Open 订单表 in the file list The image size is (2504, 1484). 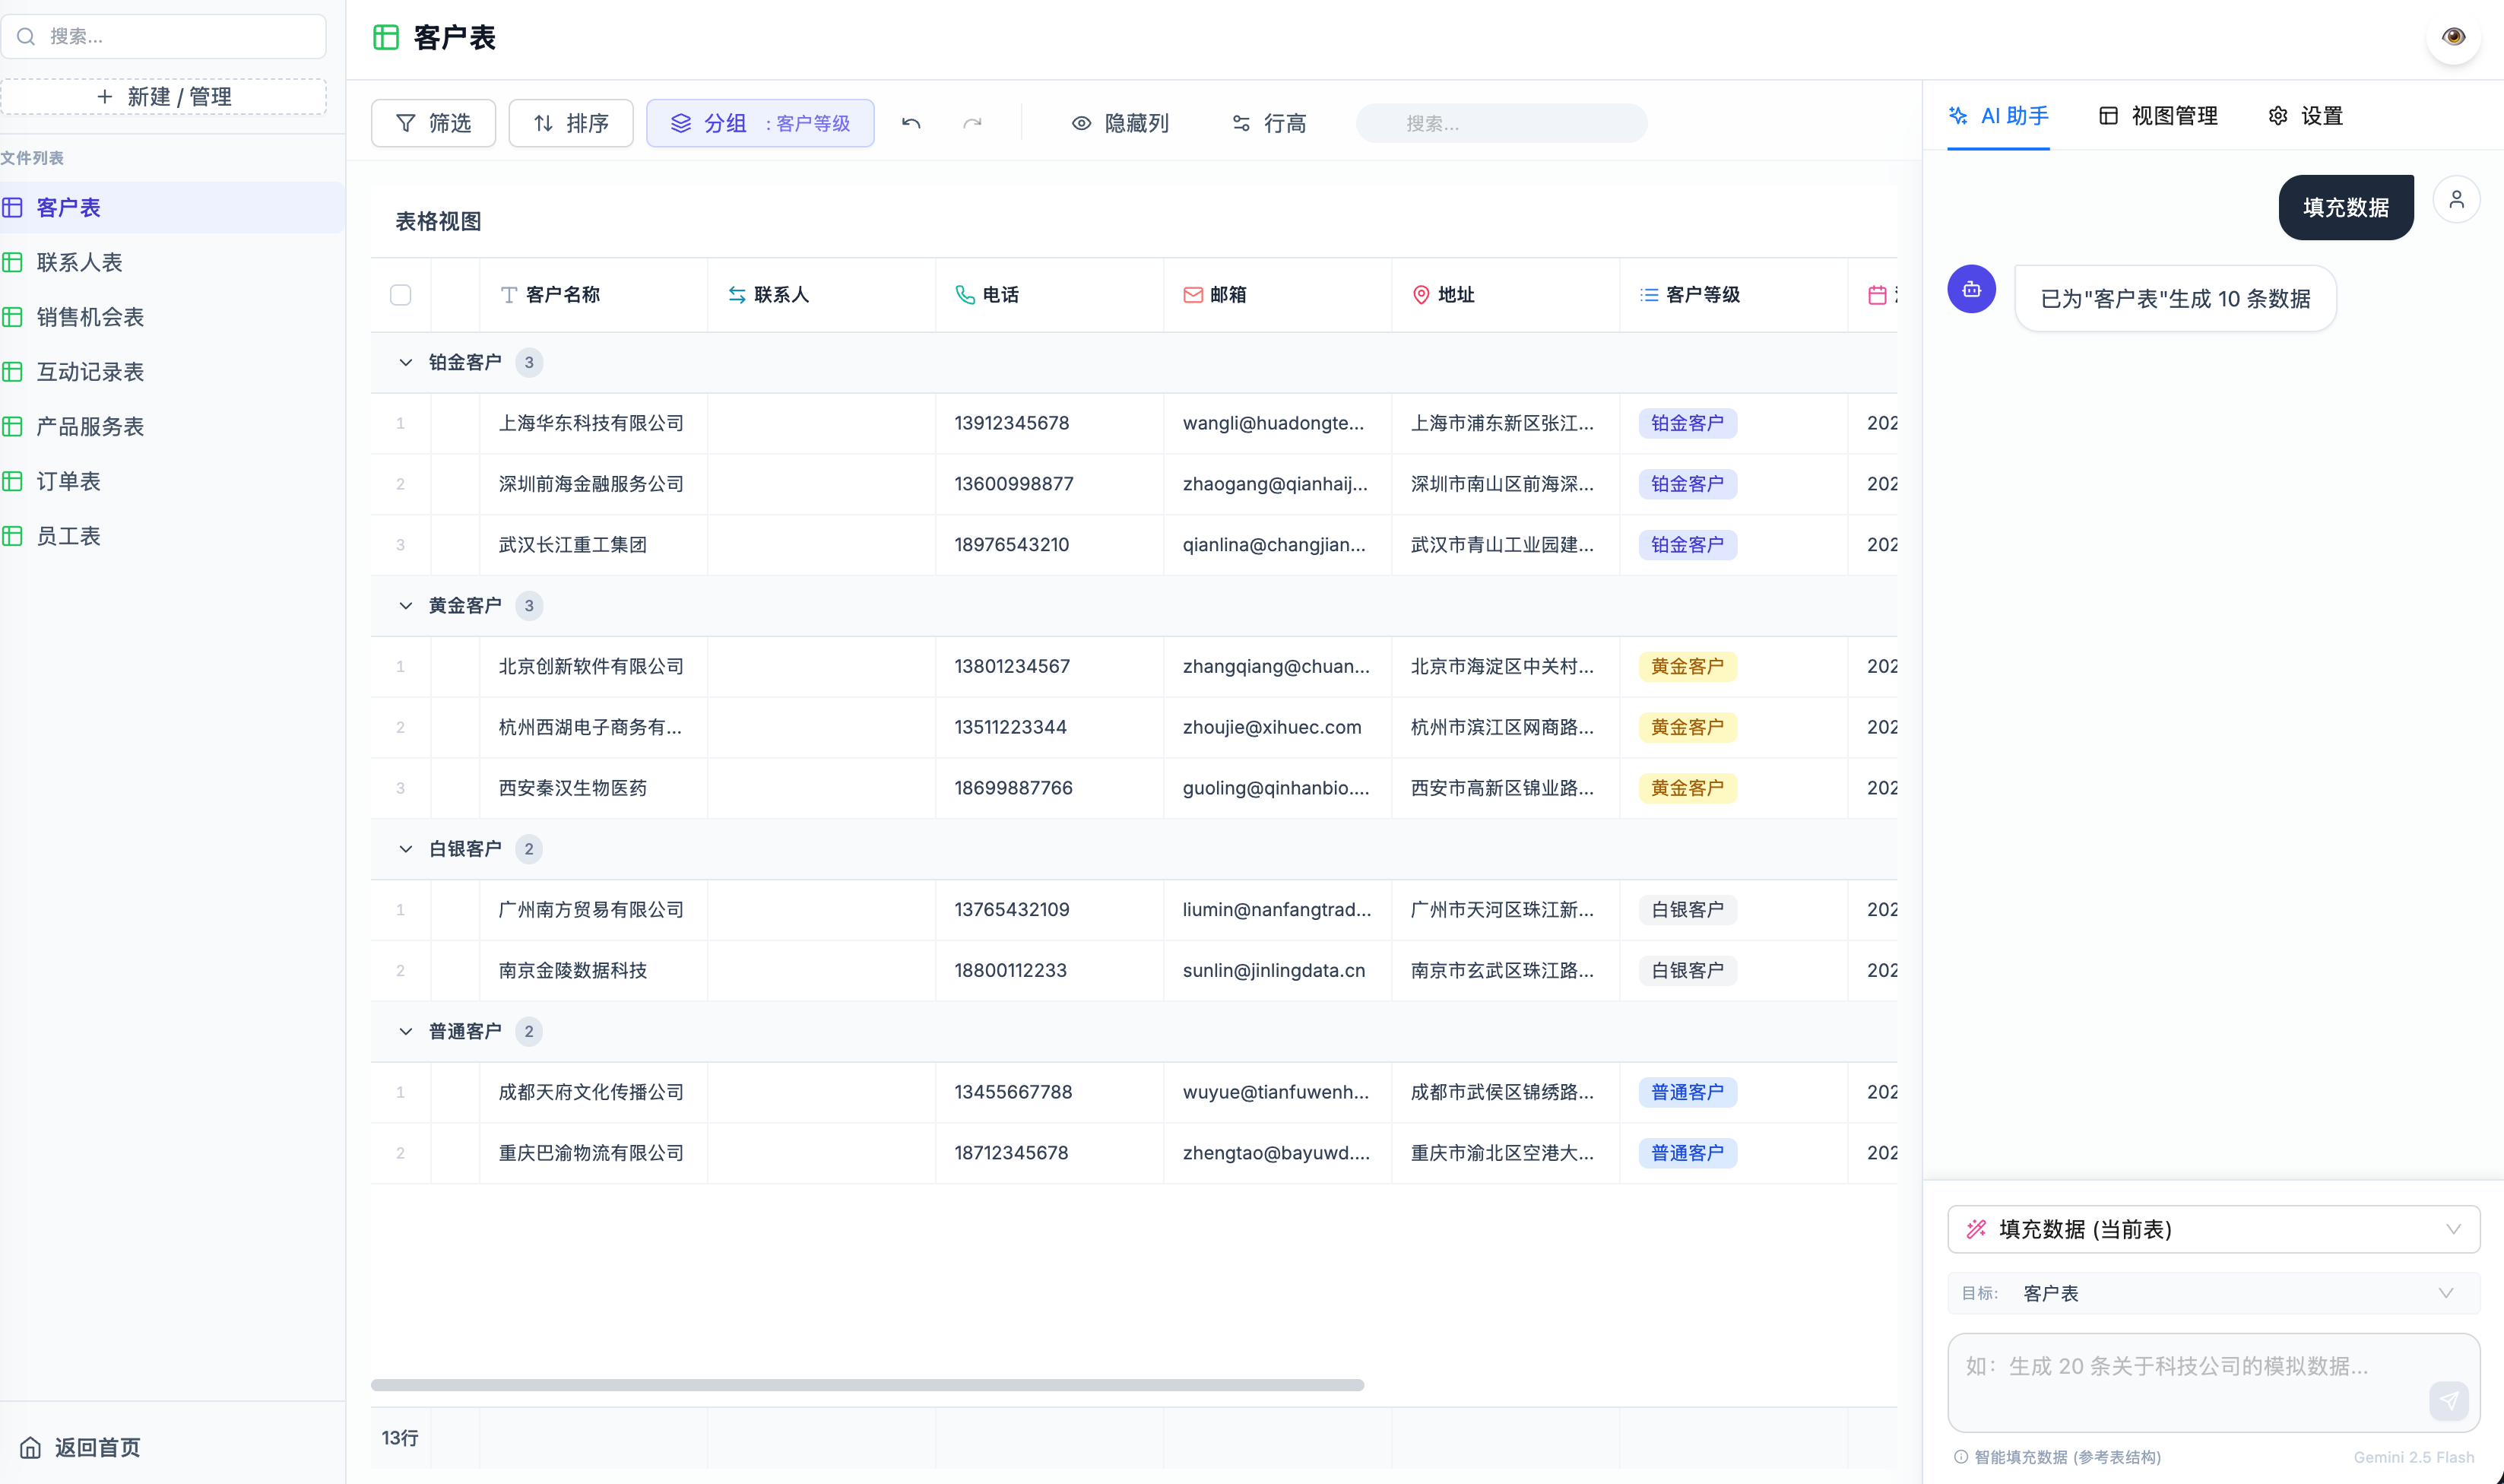(172, 481)
